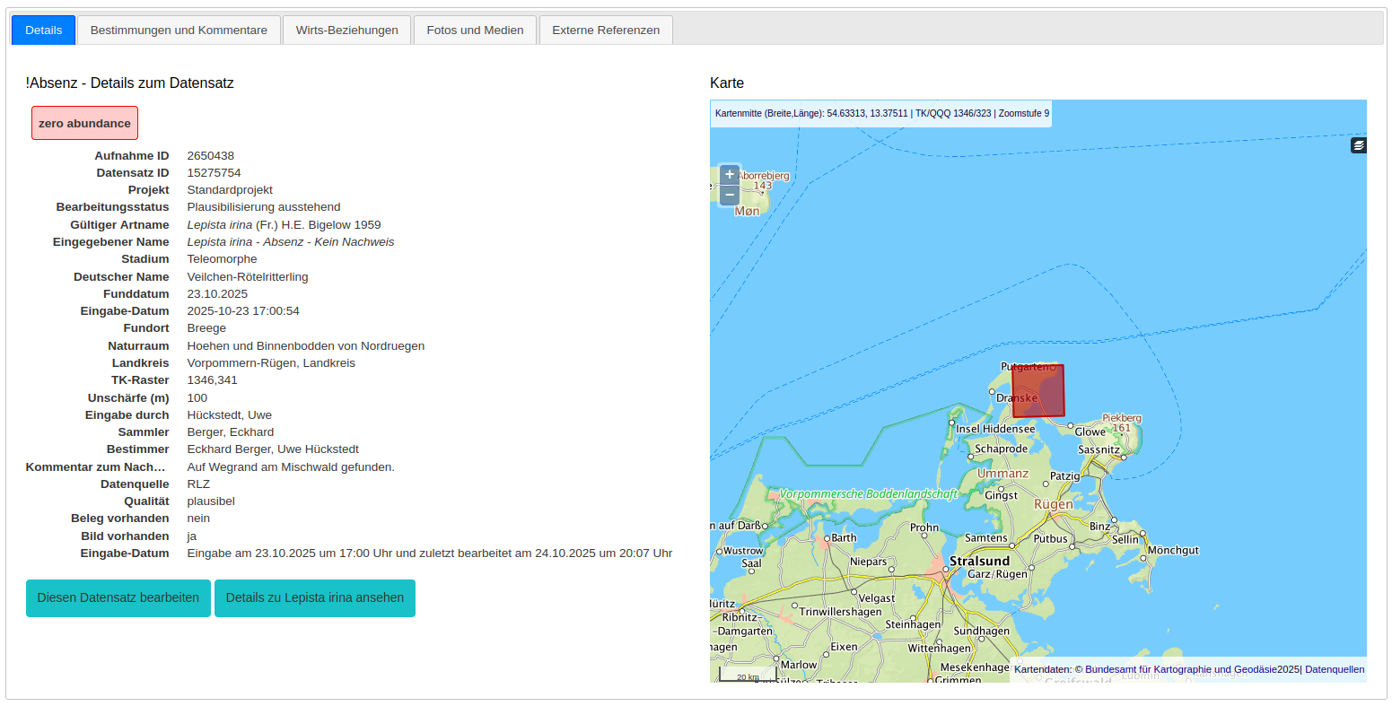Open the map layer switcher
Image resolution: width=1392 pixels, height=706 pixels.
[x=1359, y=145]
